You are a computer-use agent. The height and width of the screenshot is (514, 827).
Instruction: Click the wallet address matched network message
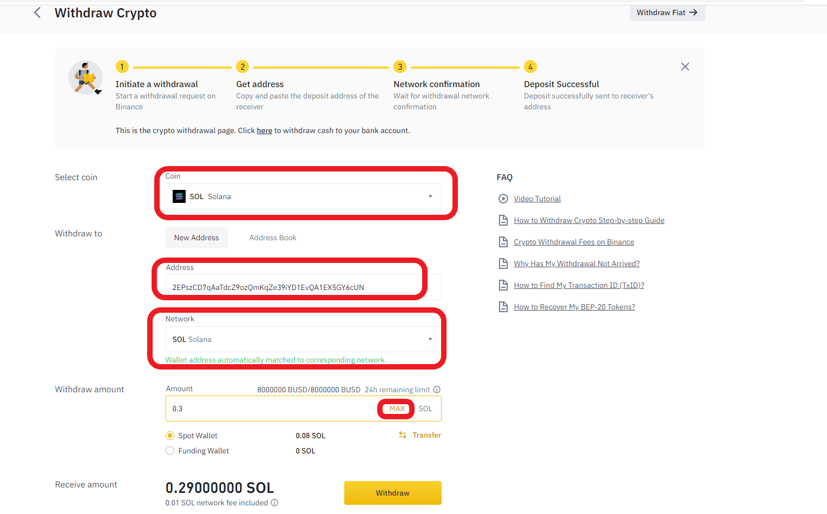pyautogui.click(x=275, y=360)
